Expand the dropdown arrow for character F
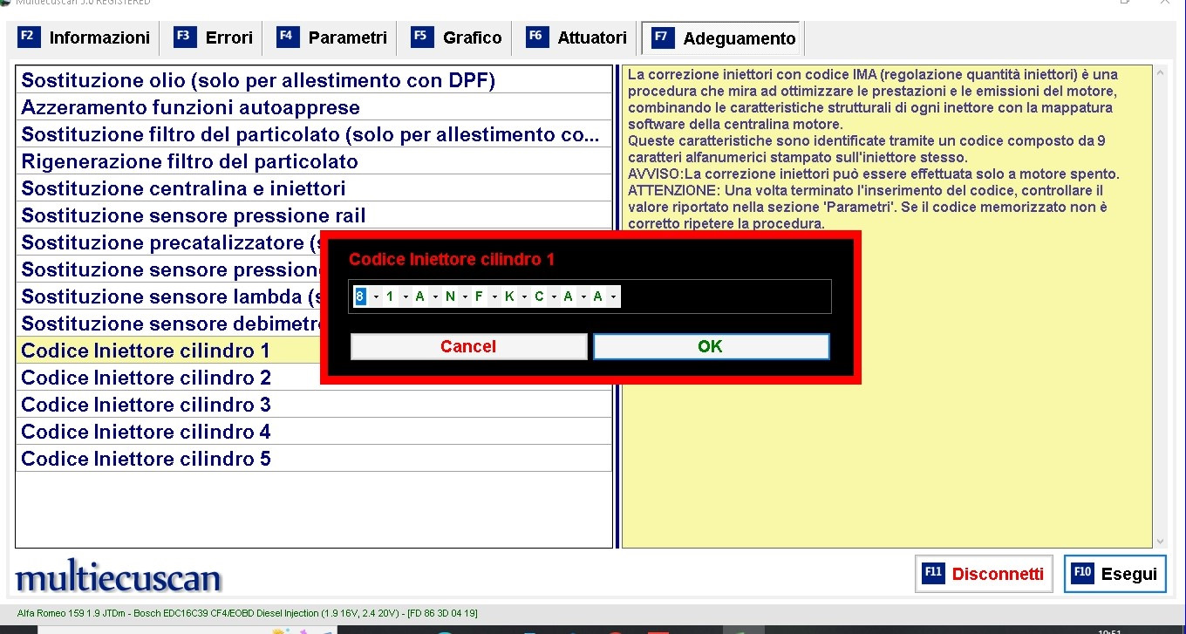 pyautogui.click(x=494, y=297)
